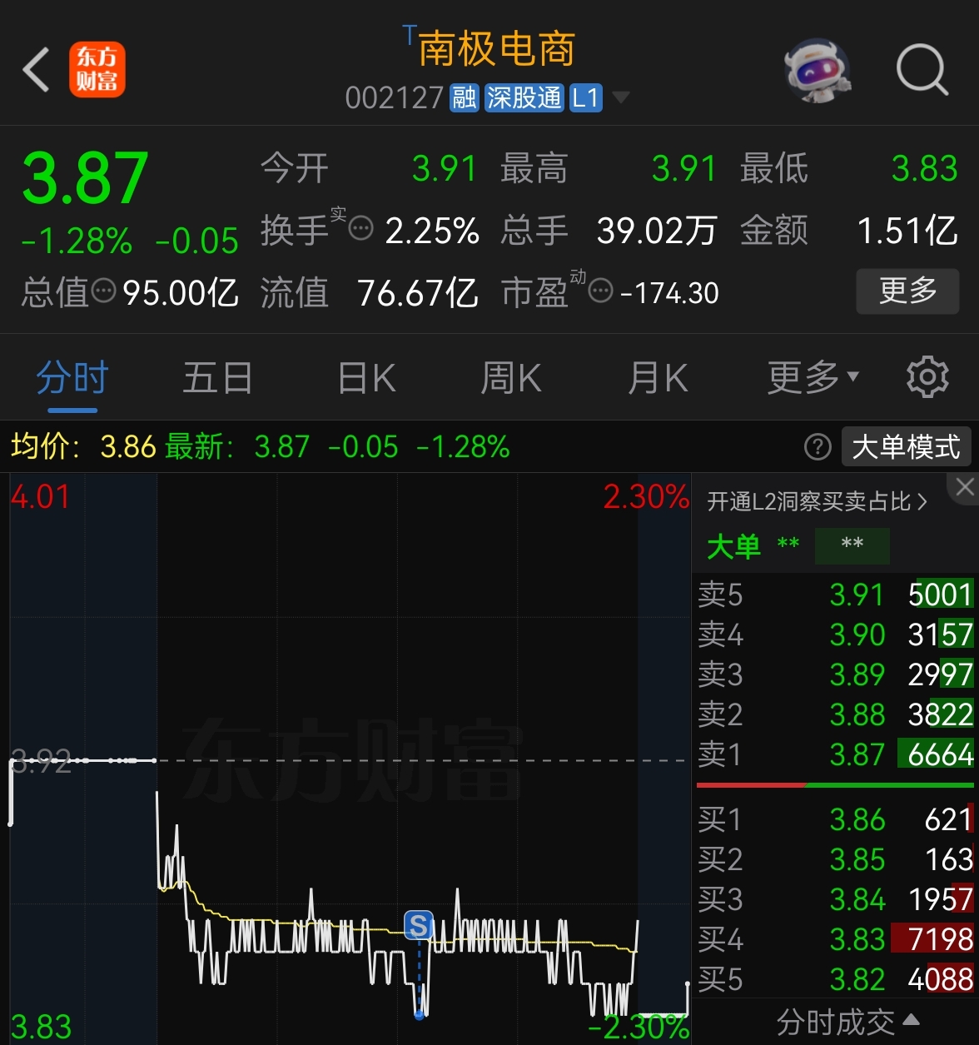The image size is (979, 1045).
Task: Tap the search magnifier icon
Action: pyautogui.click(x=922, y=70)
